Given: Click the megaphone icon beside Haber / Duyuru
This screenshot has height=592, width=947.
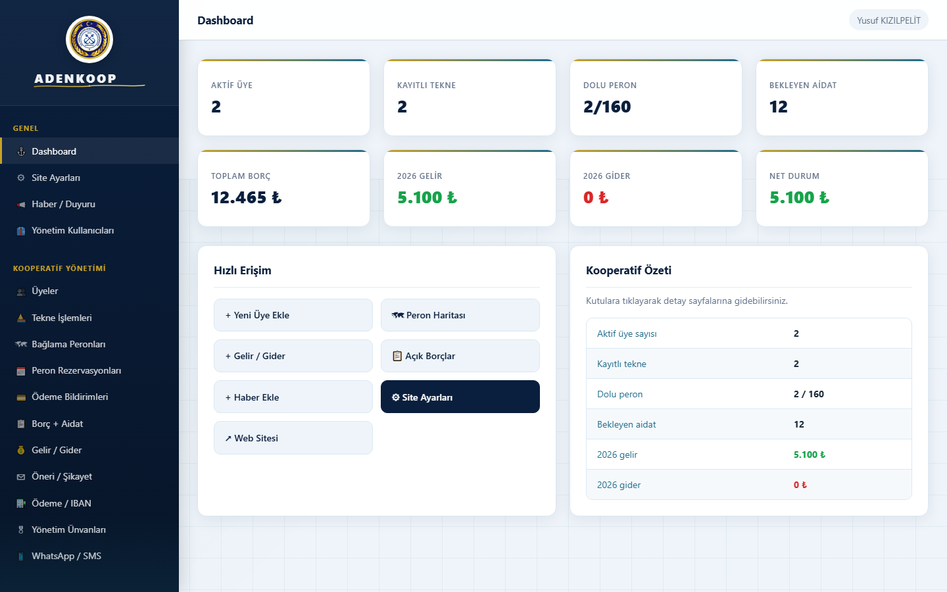Looking at the screenshot, I should tap(21, 205).
